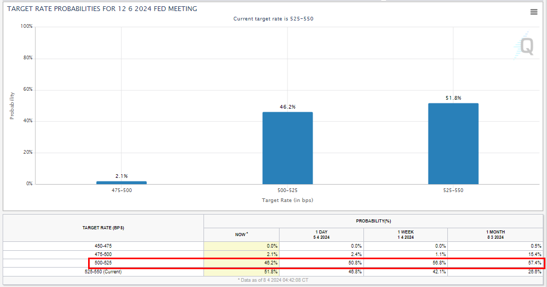Click the 525-550 bar in chart
Screen dimensions: 547x287
click(453, 144)
